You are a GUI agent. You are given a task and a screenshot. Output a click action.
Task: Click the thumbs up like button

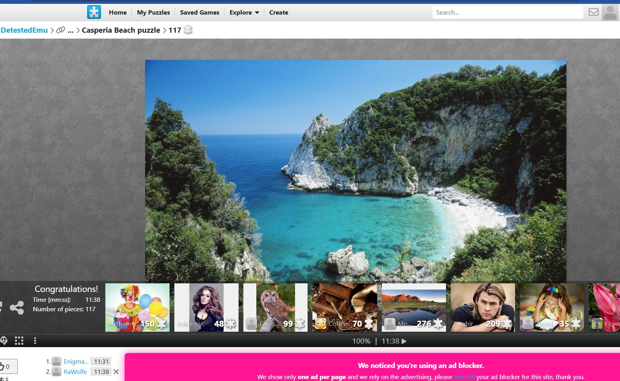coord(6,366)
